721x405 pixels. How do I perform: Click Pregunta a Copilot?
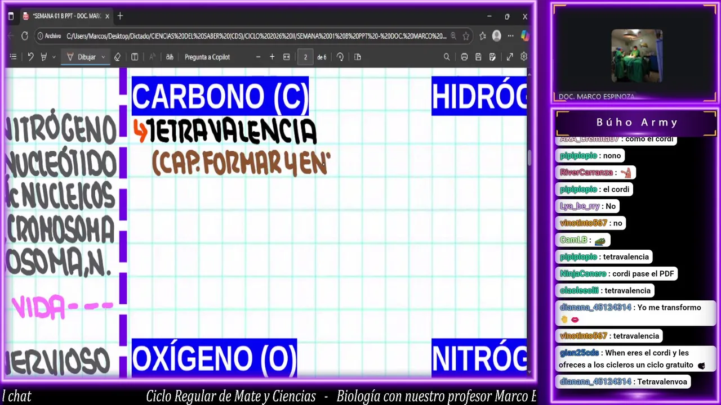207,57
